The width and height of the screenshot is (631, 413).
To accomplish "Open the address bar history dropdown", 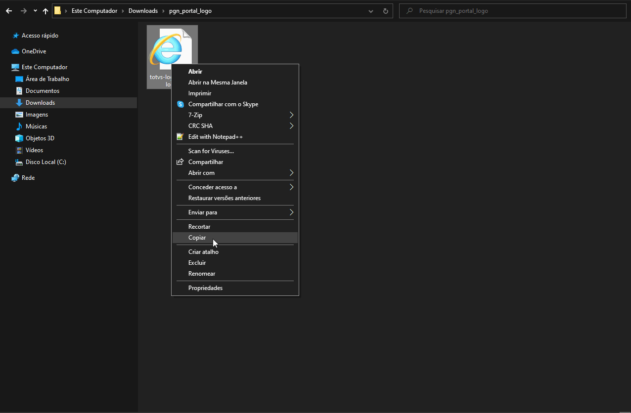I will pos(371,11).
